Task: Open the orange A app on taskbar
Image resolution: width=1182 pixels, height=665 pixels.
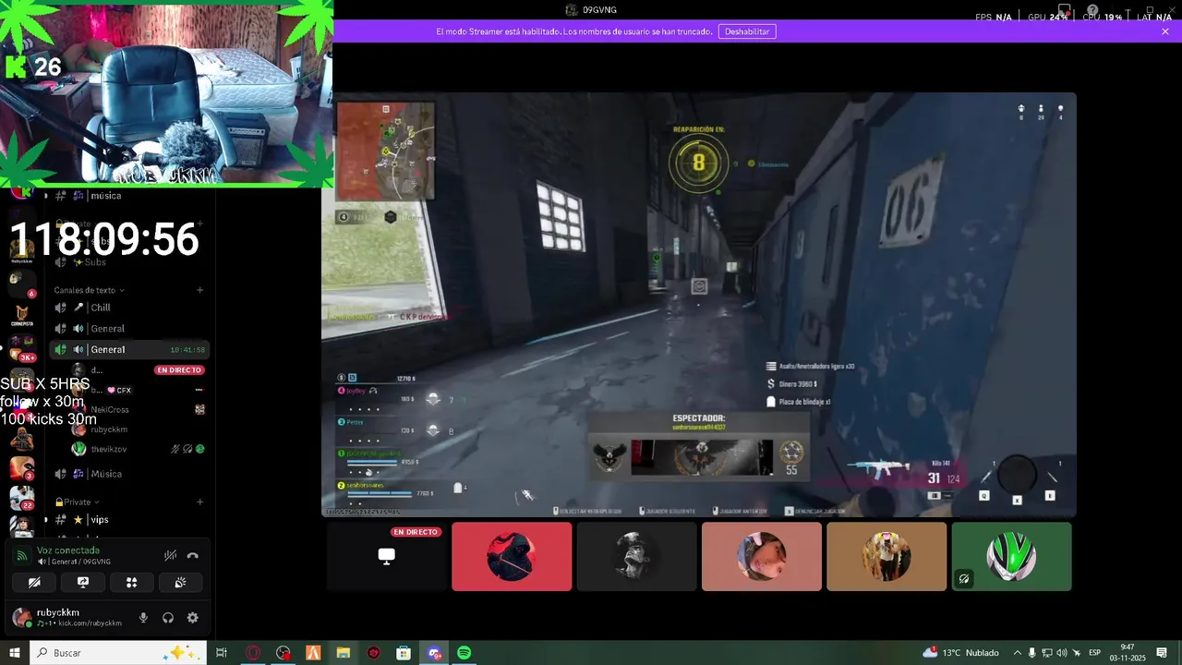Action: click(x=313, y=653)
